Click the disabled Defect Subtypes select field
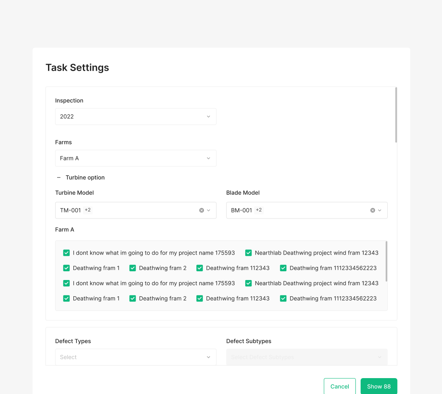 pyautogui.click(x=306, y=357)
